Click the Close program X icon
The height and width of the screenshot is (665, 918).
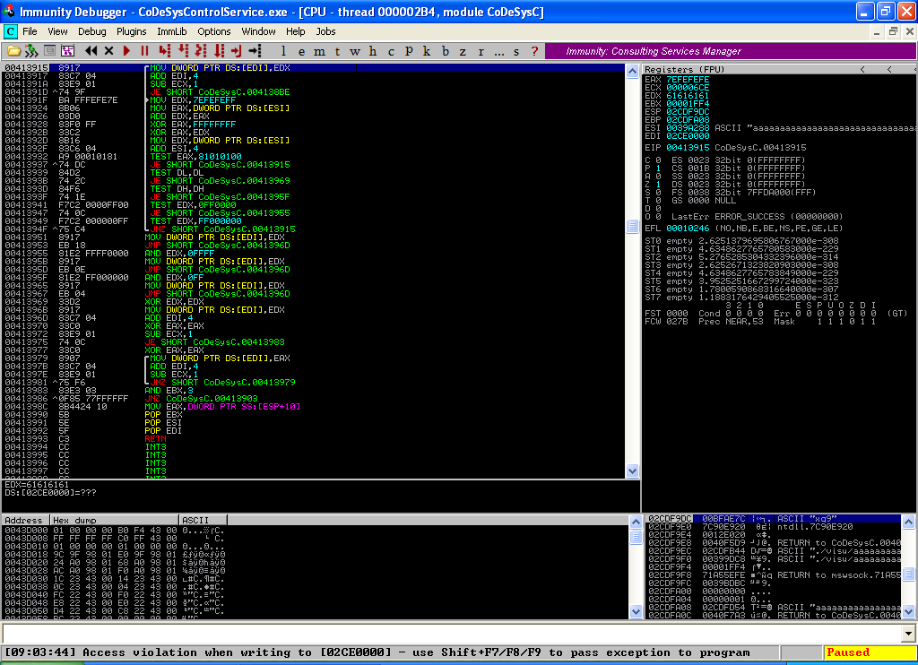[109, 51]
